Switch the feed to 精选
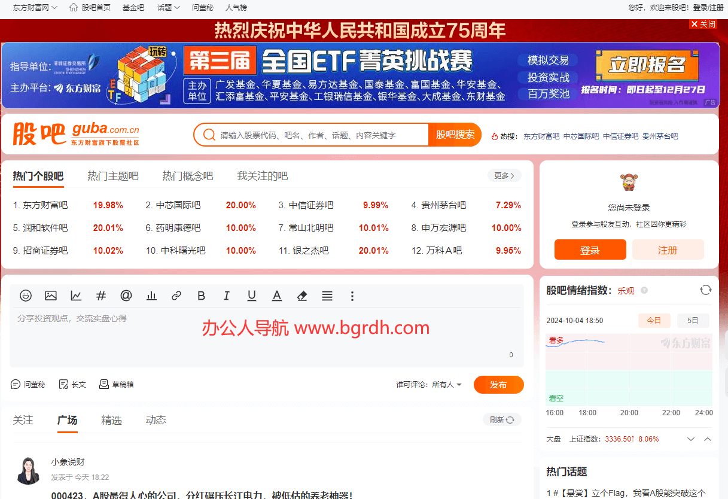The image size is (728, 499). click(111, 420)
